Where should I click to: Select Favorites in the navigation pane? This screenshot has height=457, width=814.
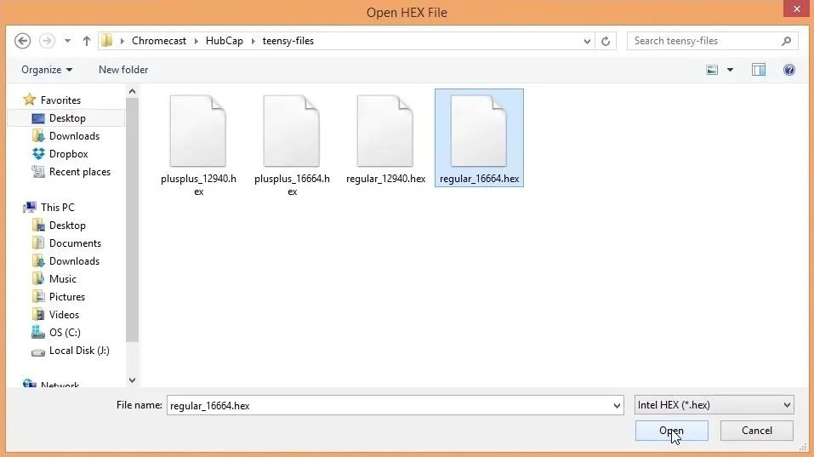[x=60, y=100]
